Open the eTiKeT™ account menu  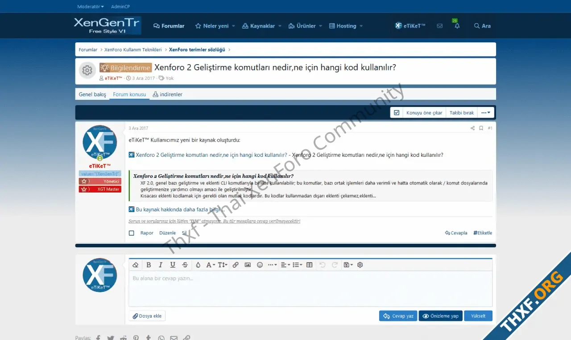(410, 26)
